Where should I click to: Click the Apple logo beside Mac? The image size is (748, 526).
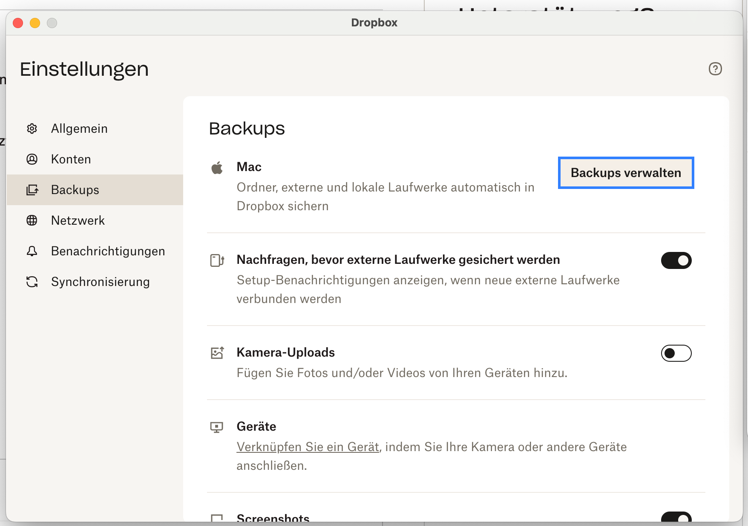217,168
